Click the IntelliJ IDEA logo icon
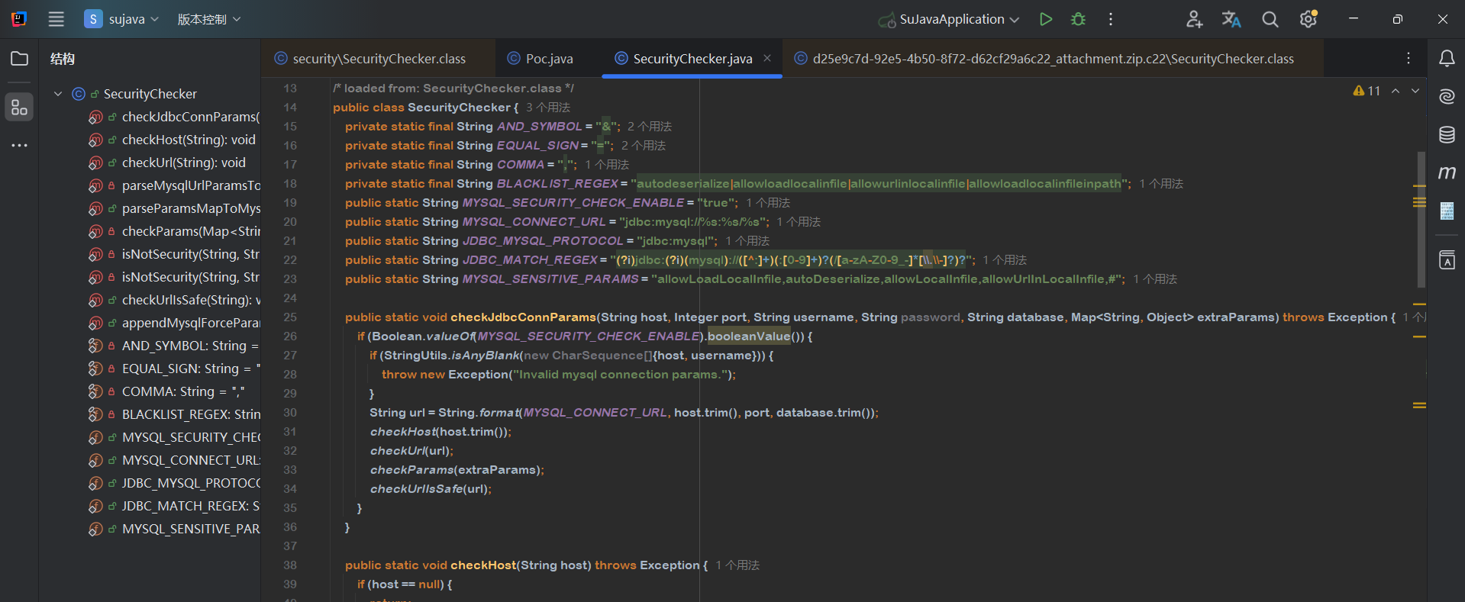This screenshot has height=602, width=1465. coord(19,19)
